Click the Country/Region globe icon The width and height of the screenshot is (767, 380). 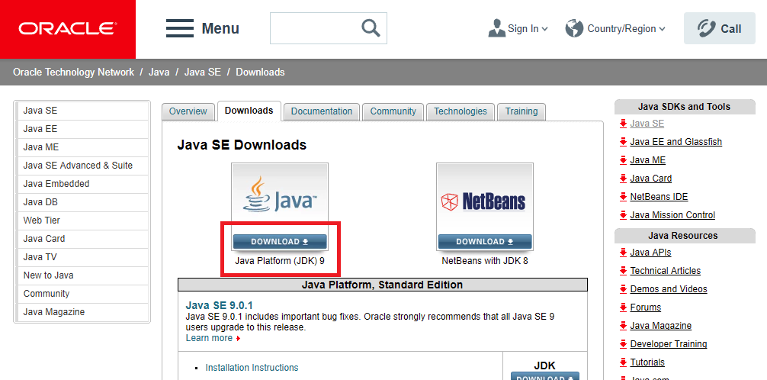pyautogui.click(x=574, y=28)
